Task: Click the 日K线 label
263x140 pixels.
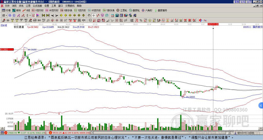Action: [x=4, y=25]
